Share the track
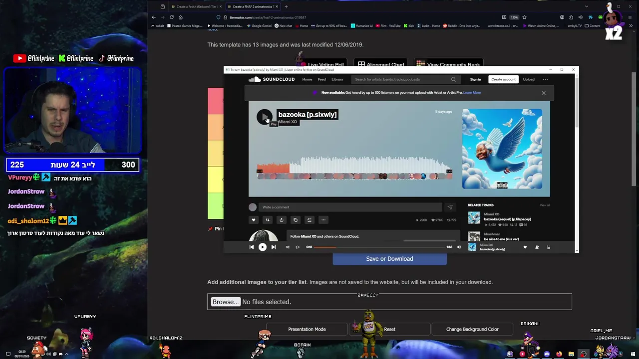This screenshot has height=359, width=639. coord(282,220)
